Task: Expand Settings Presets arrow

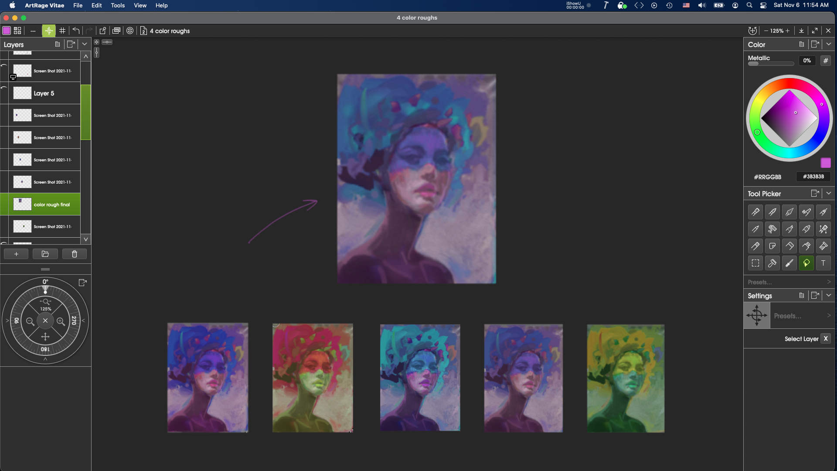Action: (829, 315)
